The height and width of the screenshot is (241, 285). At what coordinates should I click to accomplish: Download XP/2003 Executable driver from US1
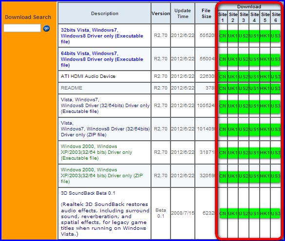(x=254, y=152)
